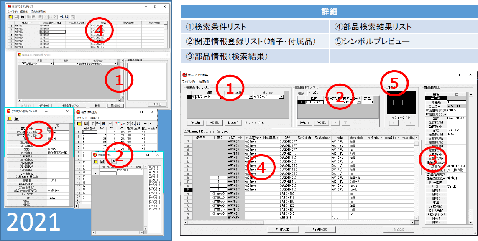Screen dimensions: 478x241
Task: Click the scissors cut icon in 端子情報登録 toolbar
Action: click(93, 124)
